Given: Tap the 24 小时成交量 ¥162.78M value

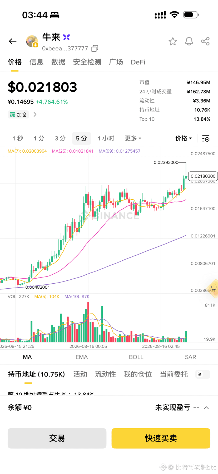Looking at the screenshot, I should tap(199, 92).
